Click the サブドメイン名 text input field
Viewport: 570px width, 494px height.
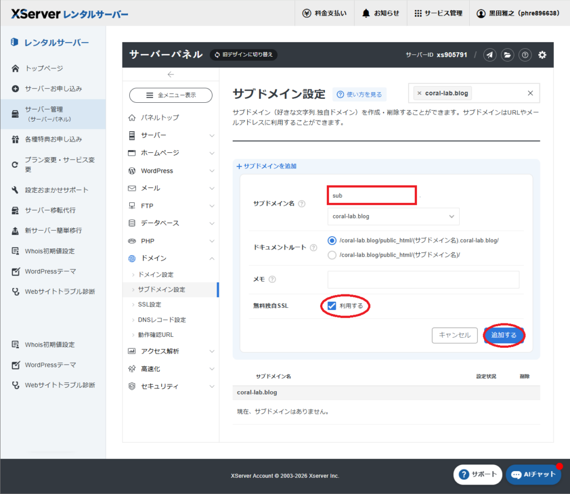[371, 196]
